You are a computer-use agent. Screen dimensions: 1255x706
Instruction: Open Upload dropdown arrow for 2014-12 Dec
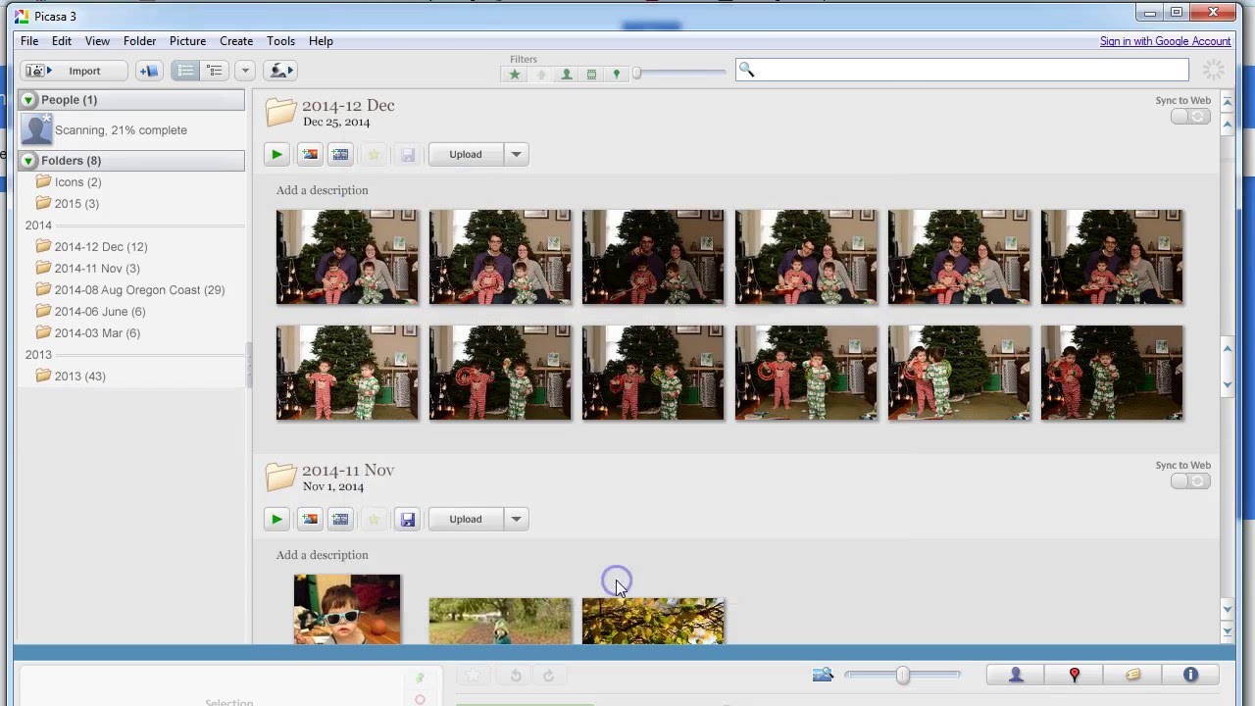pos(516,154)
